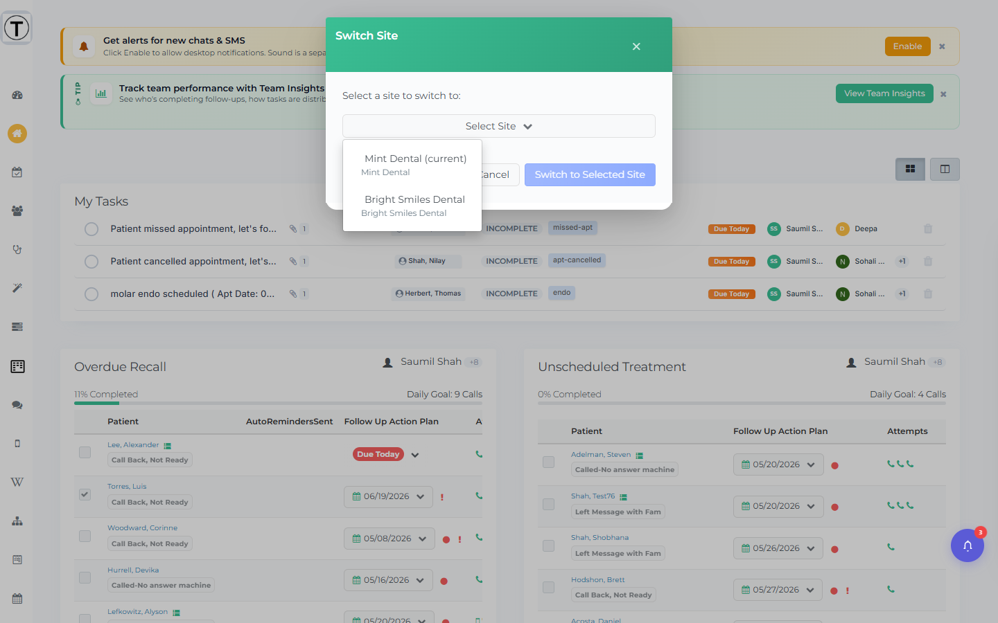Open the 05/26/2026 follow-up date dropdown
The image size is (998, 623).
(x=778, y=548)
